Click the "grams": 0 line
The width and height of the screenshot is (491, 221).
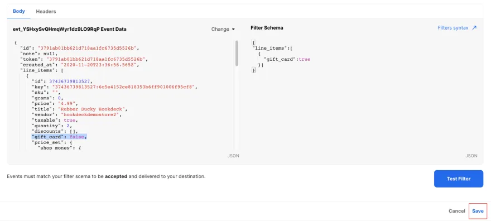pos(47,98)
